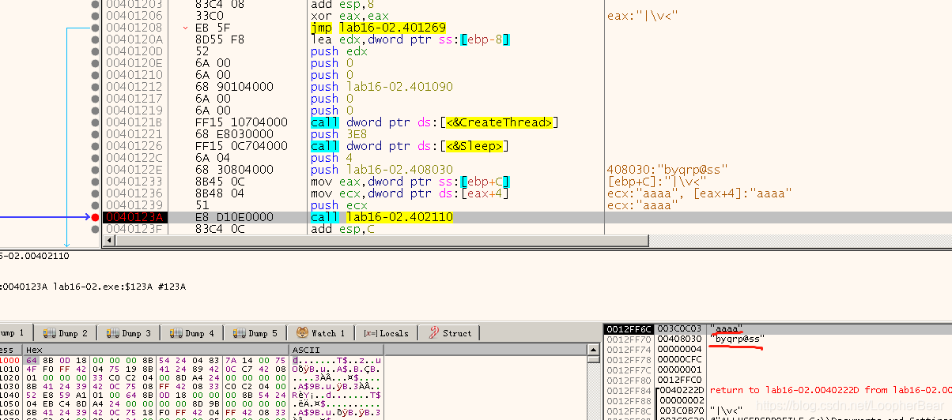Toggle breakpoint bullet at address 00401212

96,87
